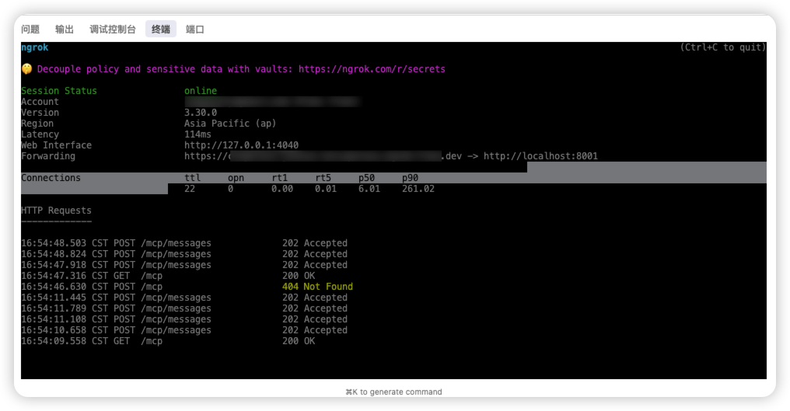The width and height of the screenshot is (790, 411).
Task: Click the green 'online' session status
Action: click(201, 91)
